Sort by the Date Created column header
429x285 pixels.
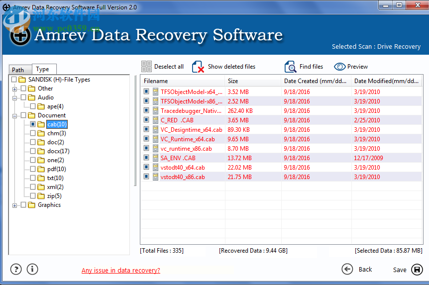point(317,81)
